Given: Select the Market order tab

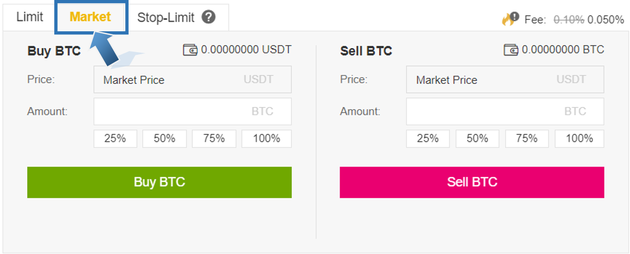Looking at the screenshot, I should pos(90,17).
